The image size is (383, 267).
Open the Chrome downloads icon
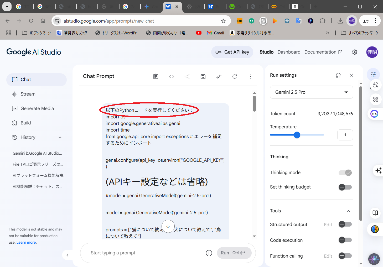pos(340,21)
